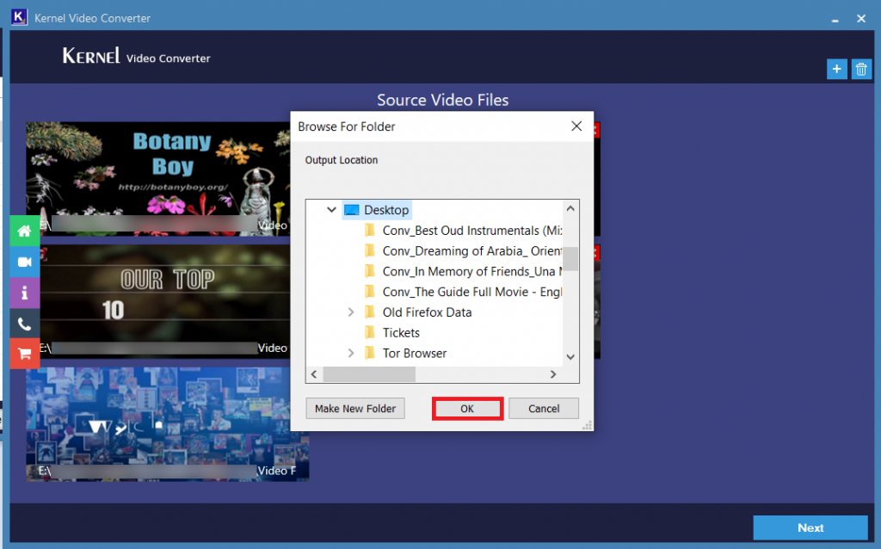881x549 pixels.
Task: Open the Home screen from the sidebar
Action: 24,231
